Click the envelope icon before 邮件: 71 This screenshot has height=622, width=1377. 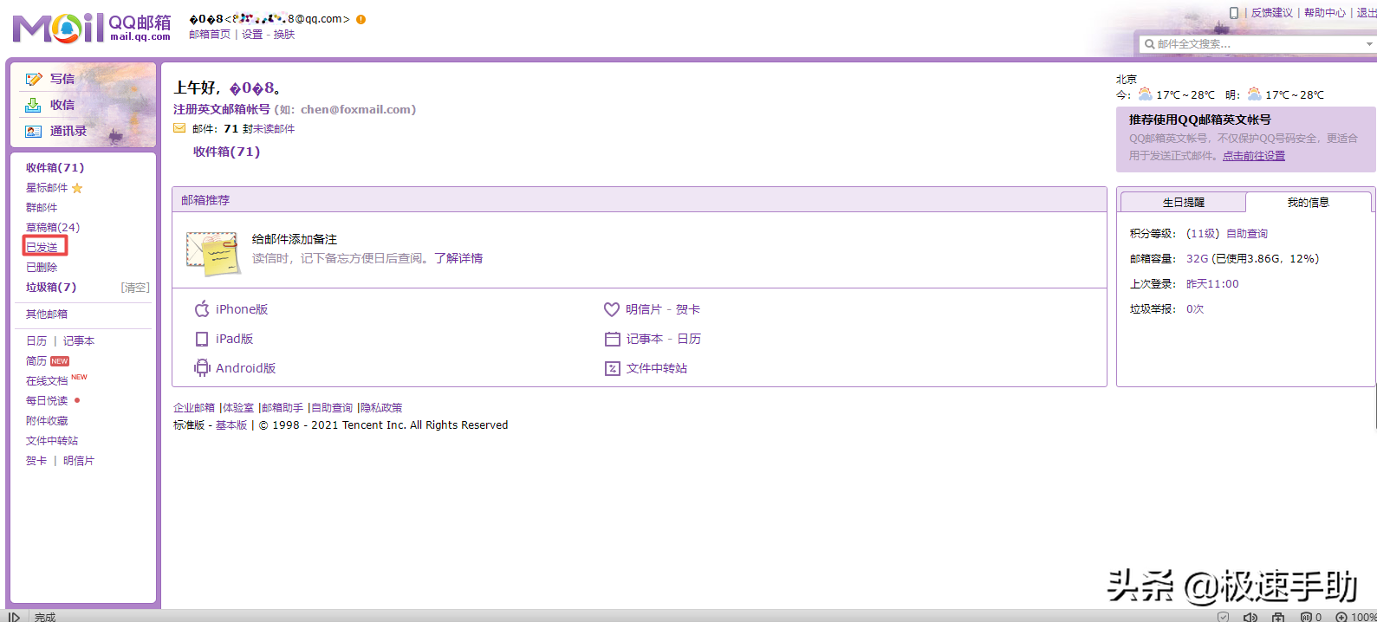point(179,128)
